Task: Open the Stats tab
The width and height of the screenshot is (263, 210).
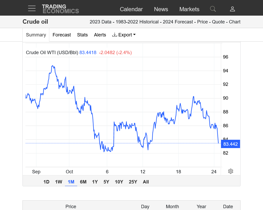Action: [x=82, y=35]
